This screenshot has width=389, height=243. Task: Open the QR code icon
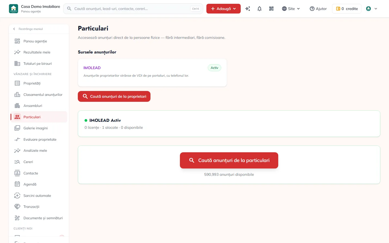[x=271, y=9]
